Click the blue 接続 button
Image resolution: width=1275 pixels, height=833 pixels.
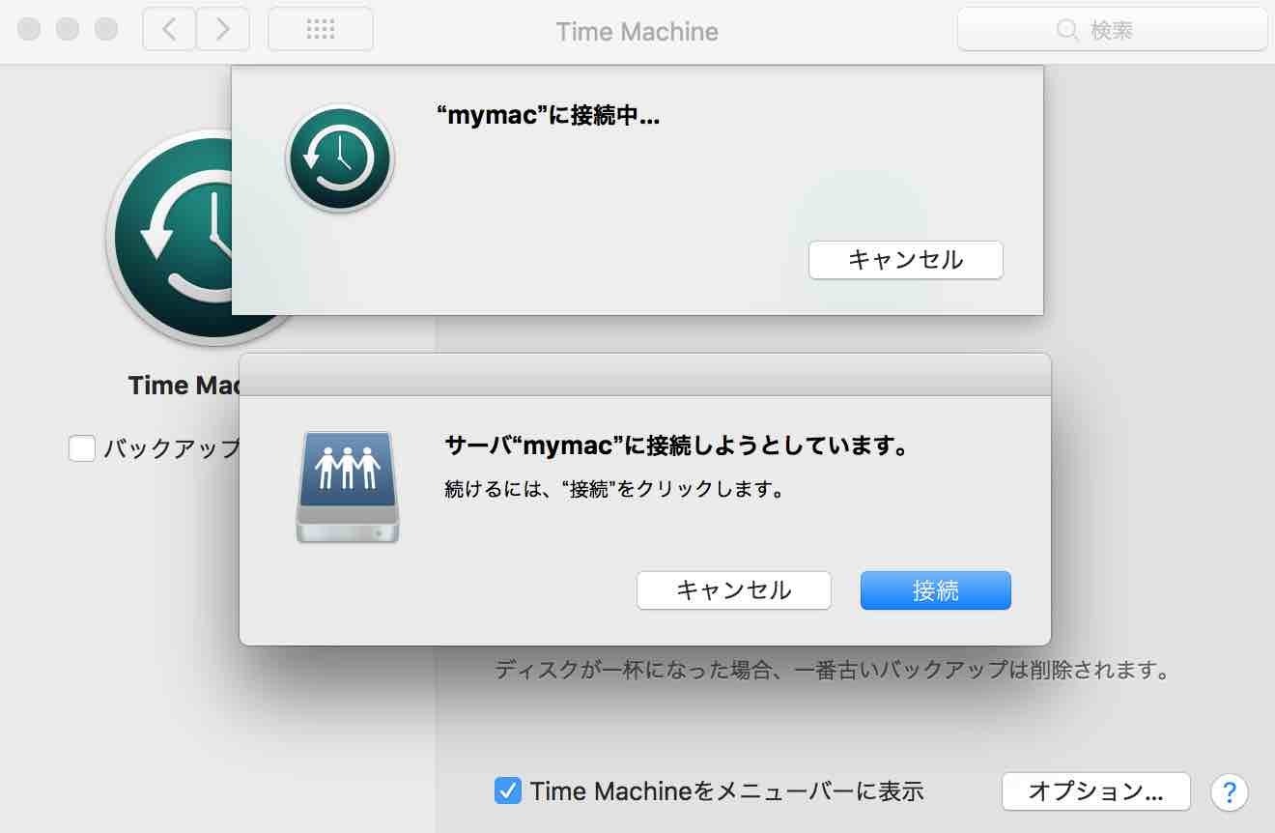pyautogui.click(x=935, y=590)
